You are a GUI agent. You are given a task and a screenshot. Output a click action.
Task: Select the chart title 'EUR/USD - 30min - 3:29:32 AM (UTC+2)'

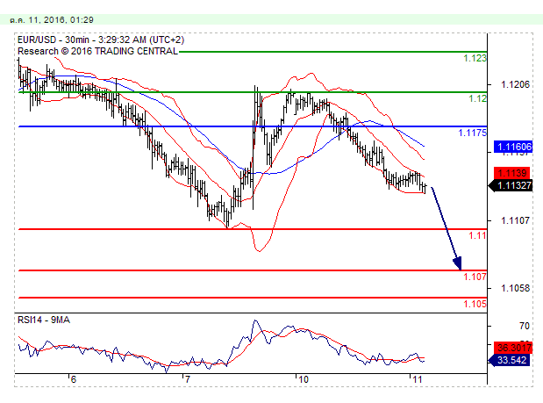[101, 40]
